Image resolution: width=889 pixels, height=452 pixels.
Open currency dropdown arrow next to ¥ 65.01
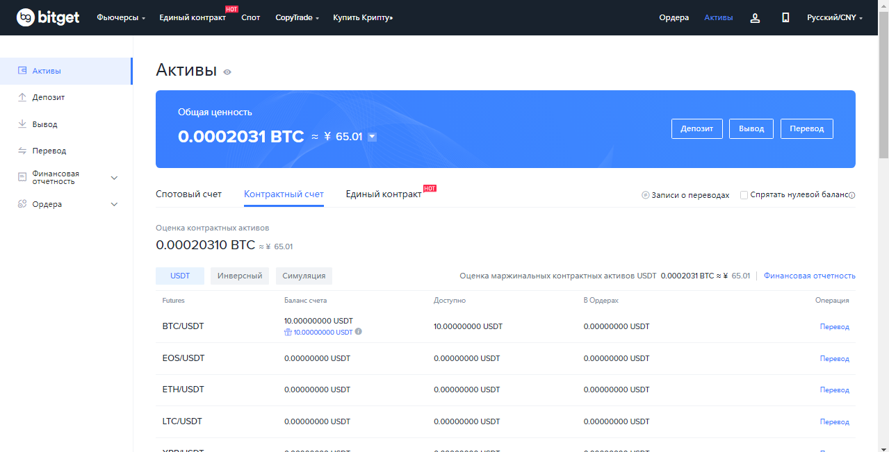click(x=372, y=137)
